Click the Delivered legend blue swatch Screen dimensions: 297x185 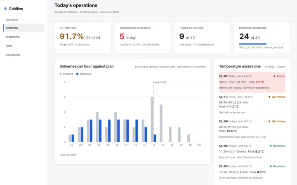point(77,74)
